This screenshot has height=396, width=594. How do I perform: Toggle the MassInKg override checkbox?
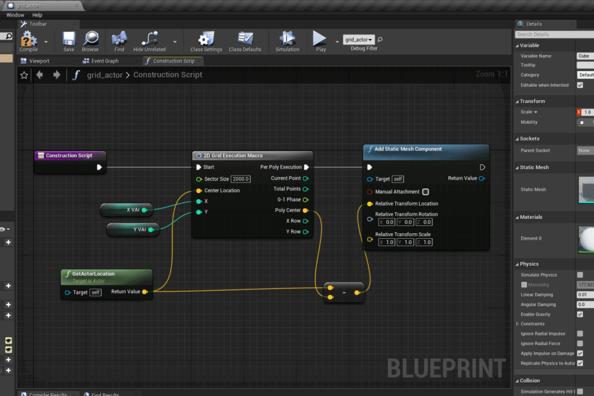[524, 285]
